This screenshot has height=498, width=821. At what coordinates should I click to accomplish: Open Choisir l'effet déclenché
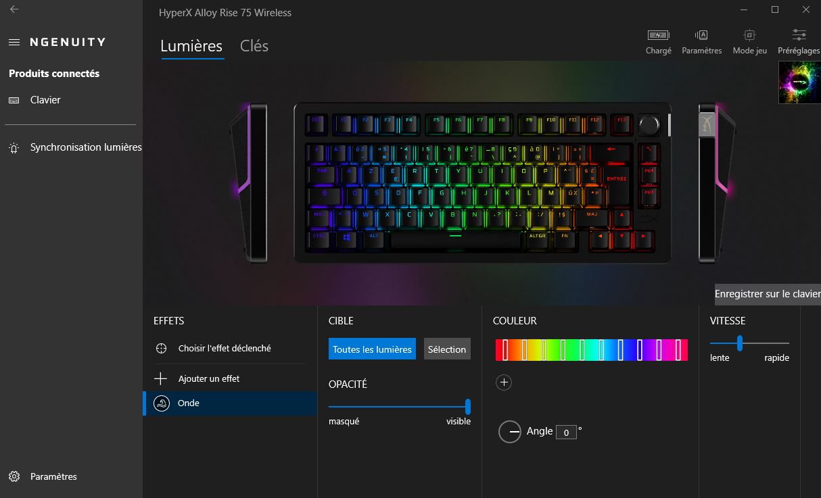point(225,348)
